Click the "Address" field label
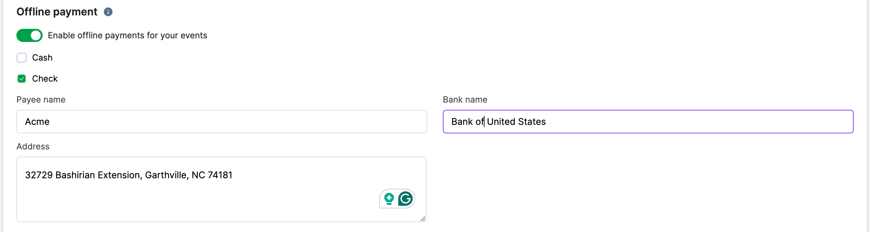 [33, 146]
